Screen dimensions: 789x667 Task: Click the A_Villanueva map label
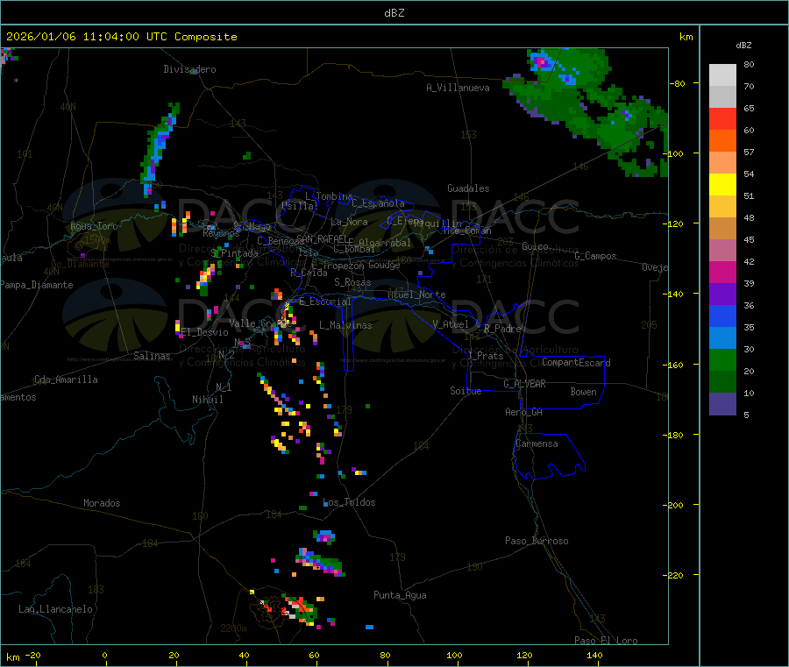458,88
